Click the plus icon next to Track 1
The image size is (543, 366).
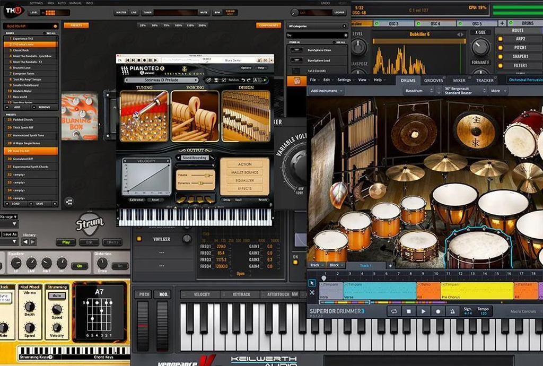click(x=390, y=265)
